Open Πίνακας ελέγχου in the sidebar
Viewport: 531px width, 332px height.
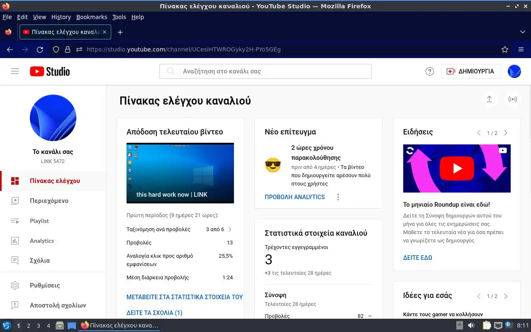53,181
